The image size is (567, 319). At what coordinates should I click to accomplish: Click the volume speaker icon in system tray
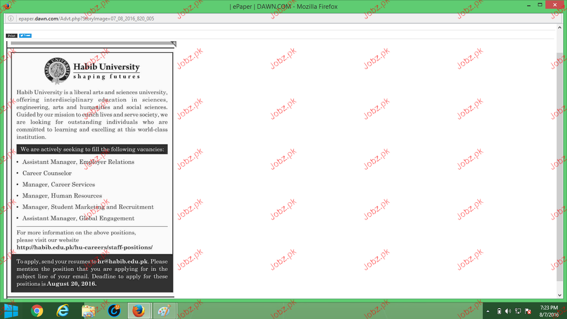click(x=508, y=311)
